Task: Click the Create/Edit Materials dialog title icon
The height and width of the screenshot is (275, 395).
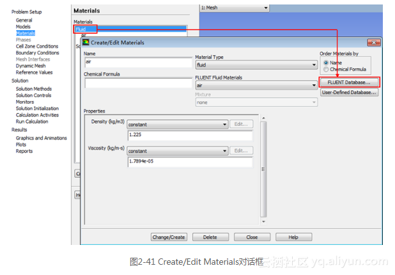Action: 86,42
